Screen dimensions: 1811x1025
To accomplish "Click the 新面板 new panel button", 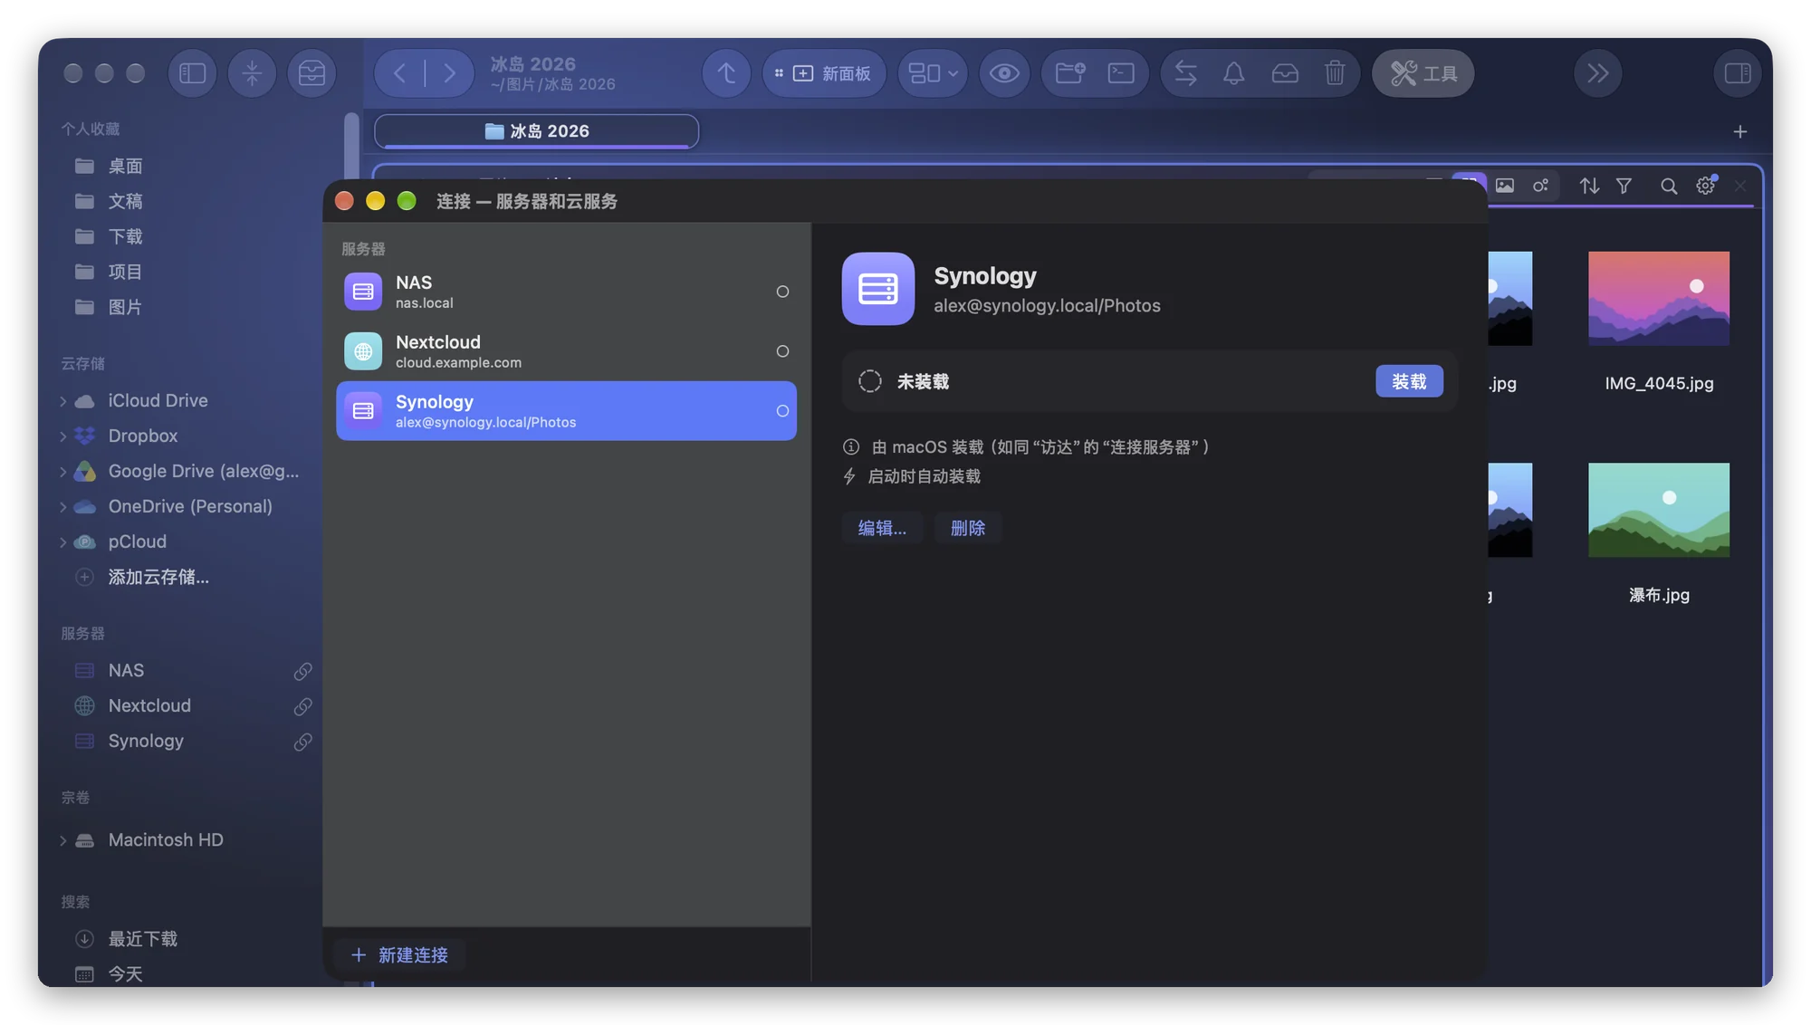I will (824, 73).
